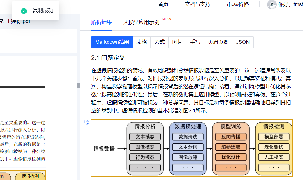
Task: View extracted images via 图片 button
Action: (177, 42)
